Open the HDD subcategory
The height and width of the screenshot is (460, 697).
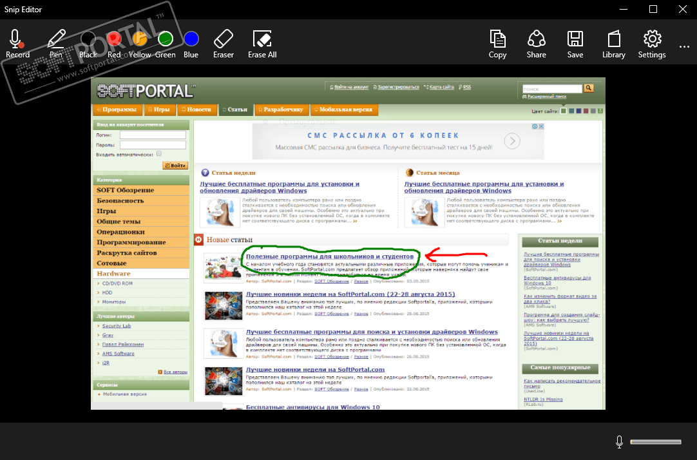[107, 293]
